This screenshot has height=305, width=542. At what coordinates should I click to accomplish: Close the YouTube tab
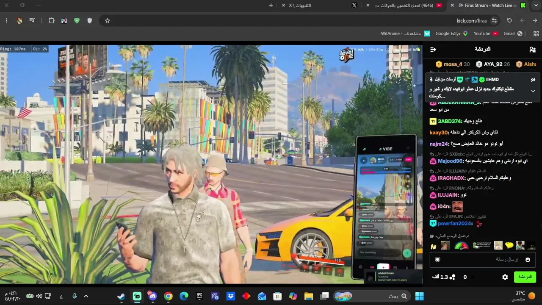tap(368, 6)
